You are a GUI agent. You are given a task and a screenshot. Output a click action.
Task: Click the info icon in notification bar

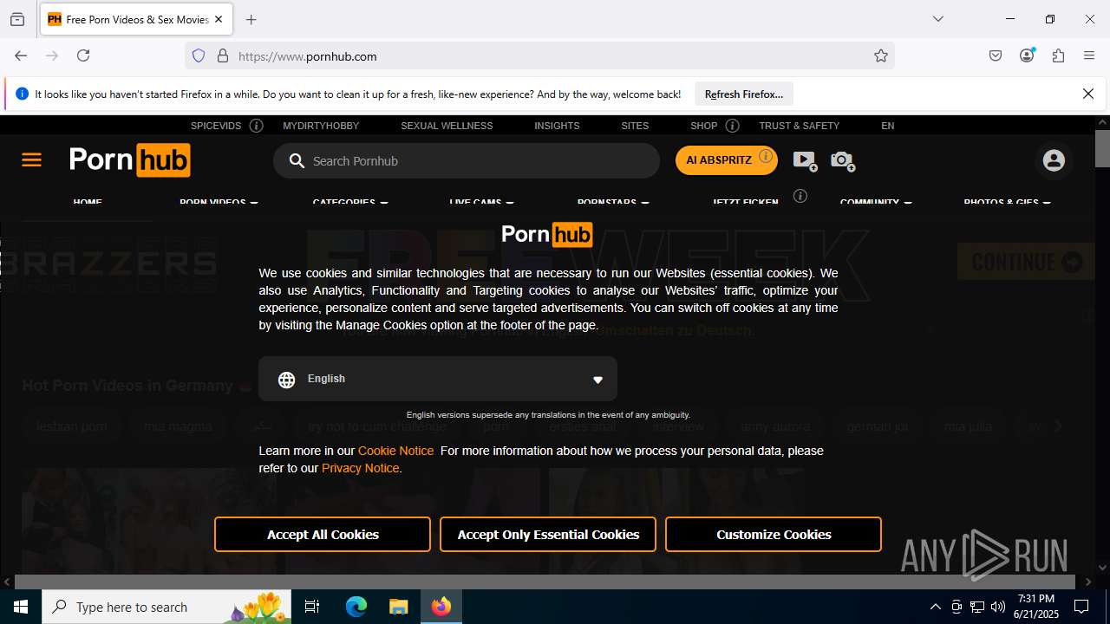[x=22, y=94]
